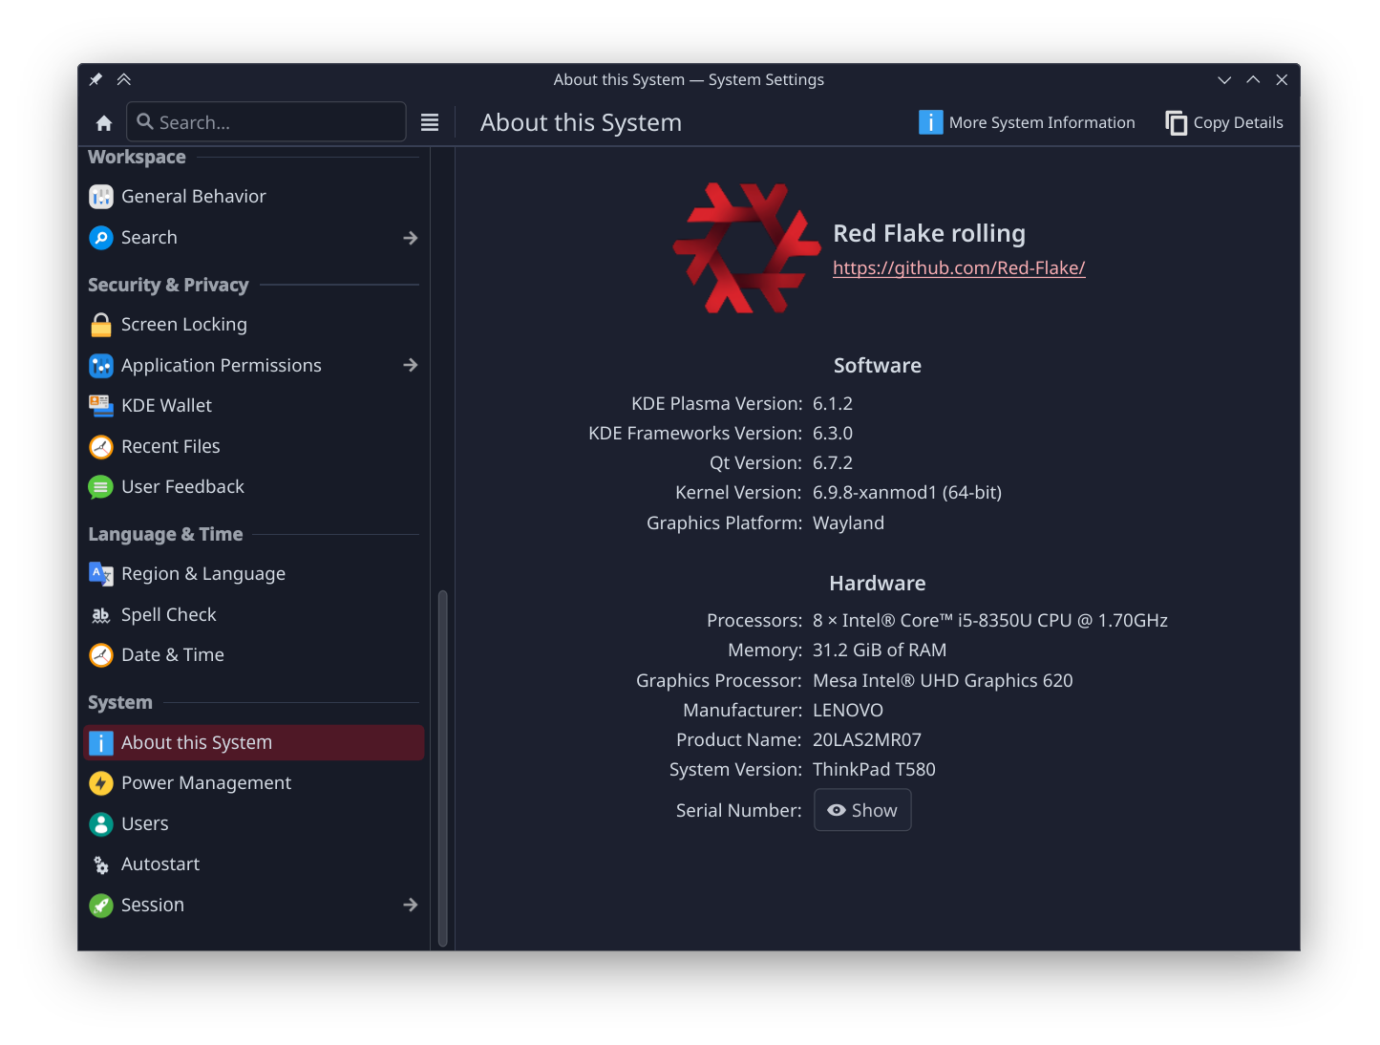This screenshot has width=1380, height=1045.
Task: Open Region & Language settings
Action: click(254, 574)
